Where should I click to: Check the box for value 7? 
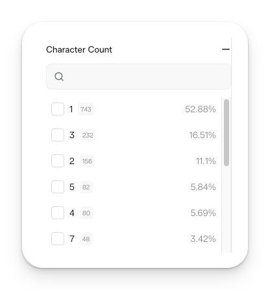58,239
